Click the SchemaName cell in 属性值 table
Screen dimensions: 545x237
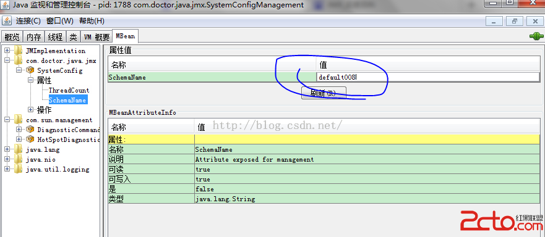coord(212,77)
